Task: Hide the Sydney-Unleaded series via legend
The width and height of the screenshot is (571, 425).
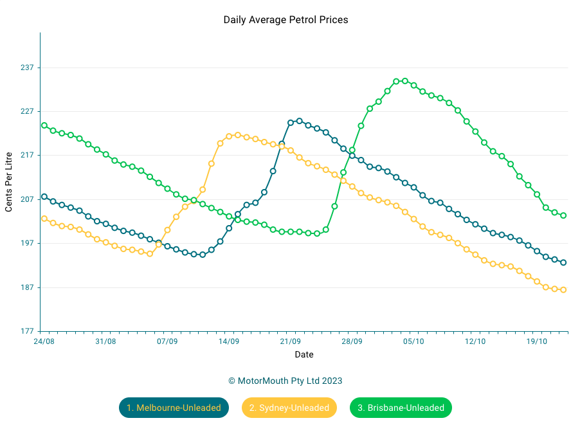Action: point(289,408)
